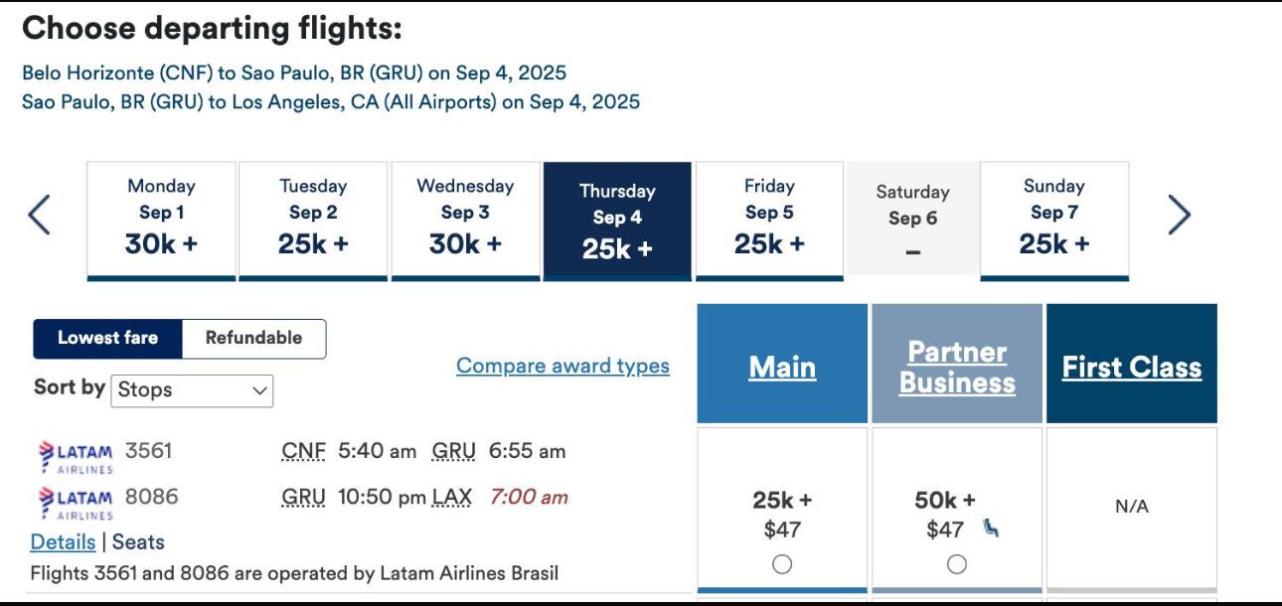Click the Main column header
The image size is (1282, 606).
tap(782, 367)
